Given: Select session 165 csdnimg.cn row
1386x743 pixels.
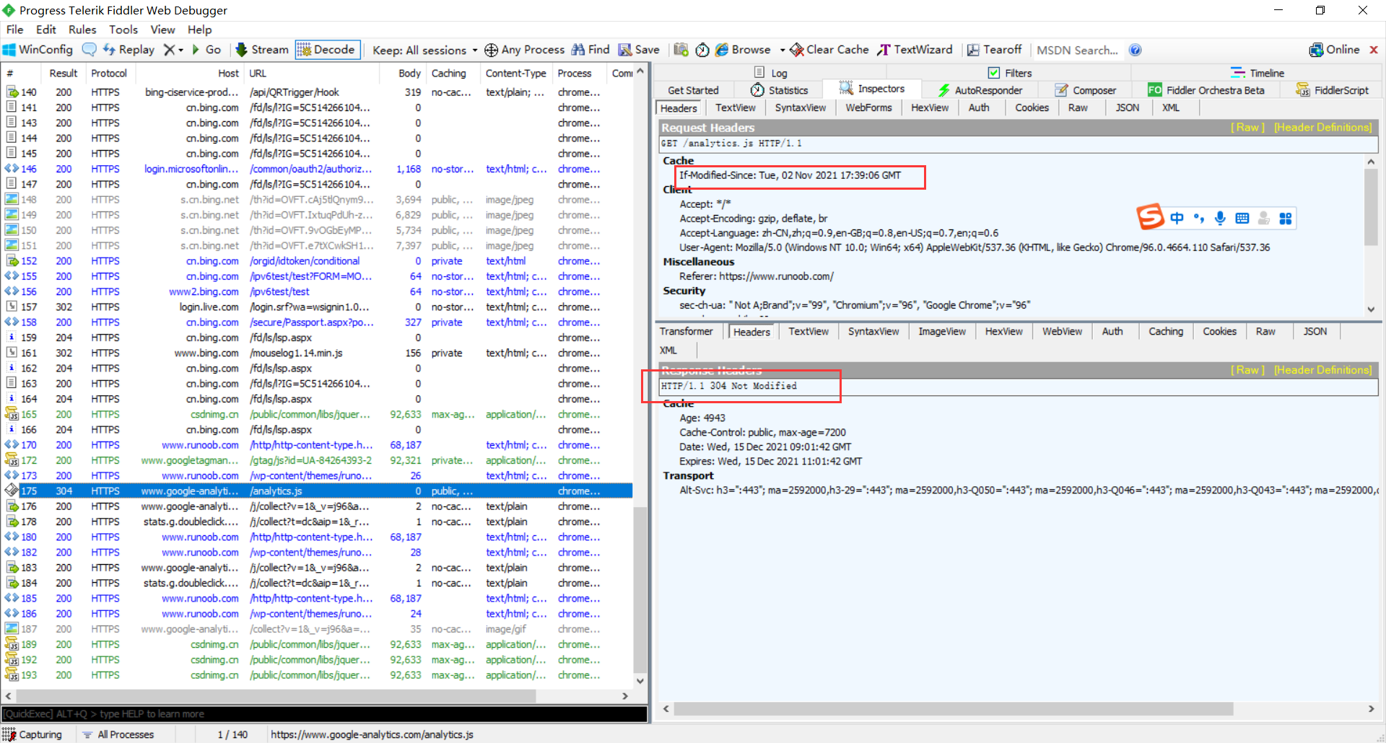Looking at the screenshot, I should click(x=318, y=414).
